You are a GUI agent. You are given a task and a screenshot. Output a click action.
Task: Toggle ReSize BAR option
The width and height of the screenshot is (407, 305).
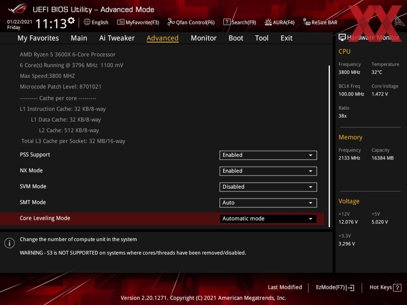pos(324,22)
